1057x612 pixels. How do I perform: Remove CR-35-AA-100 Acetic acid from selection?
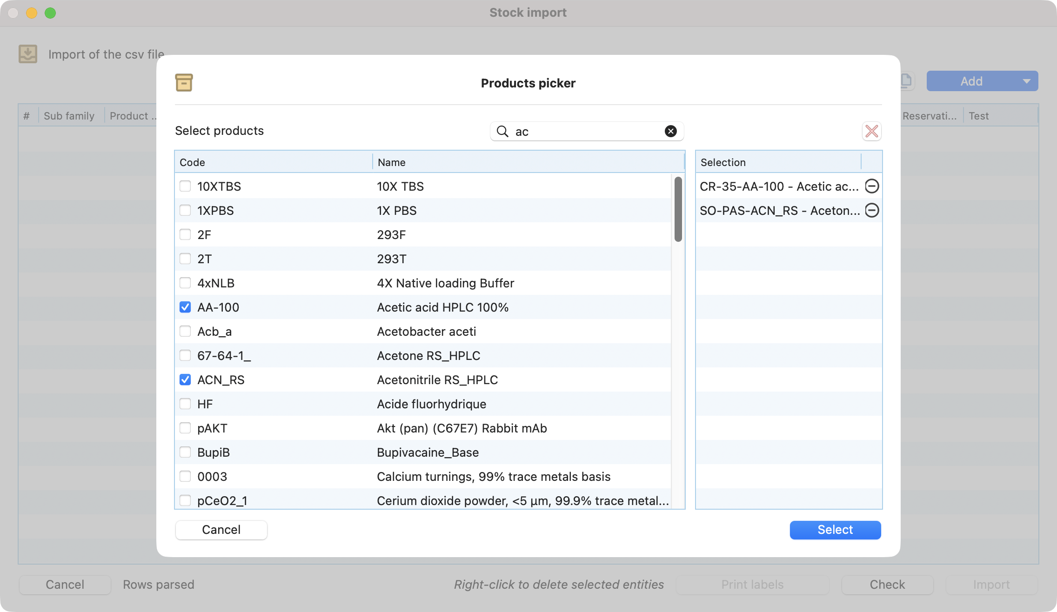pos(871,186)
